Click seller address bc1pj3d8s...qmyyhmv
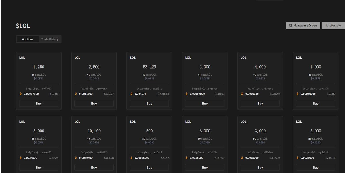The height and width of the screenshot is (173, 345). pyautogui.click(x=94, y=88)
